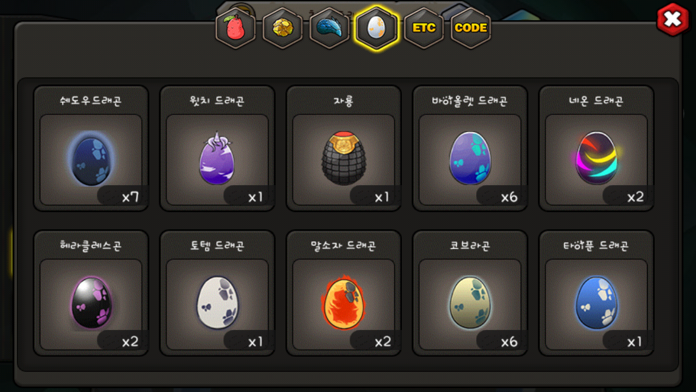Click the 네온 드래곤 name label
Image resolution: width=696 pixels, height=392 pixels.
pos(596,101)
